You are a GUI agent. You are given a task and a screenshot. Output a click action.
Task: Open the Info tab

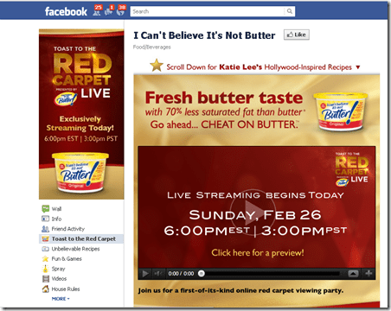56,219
